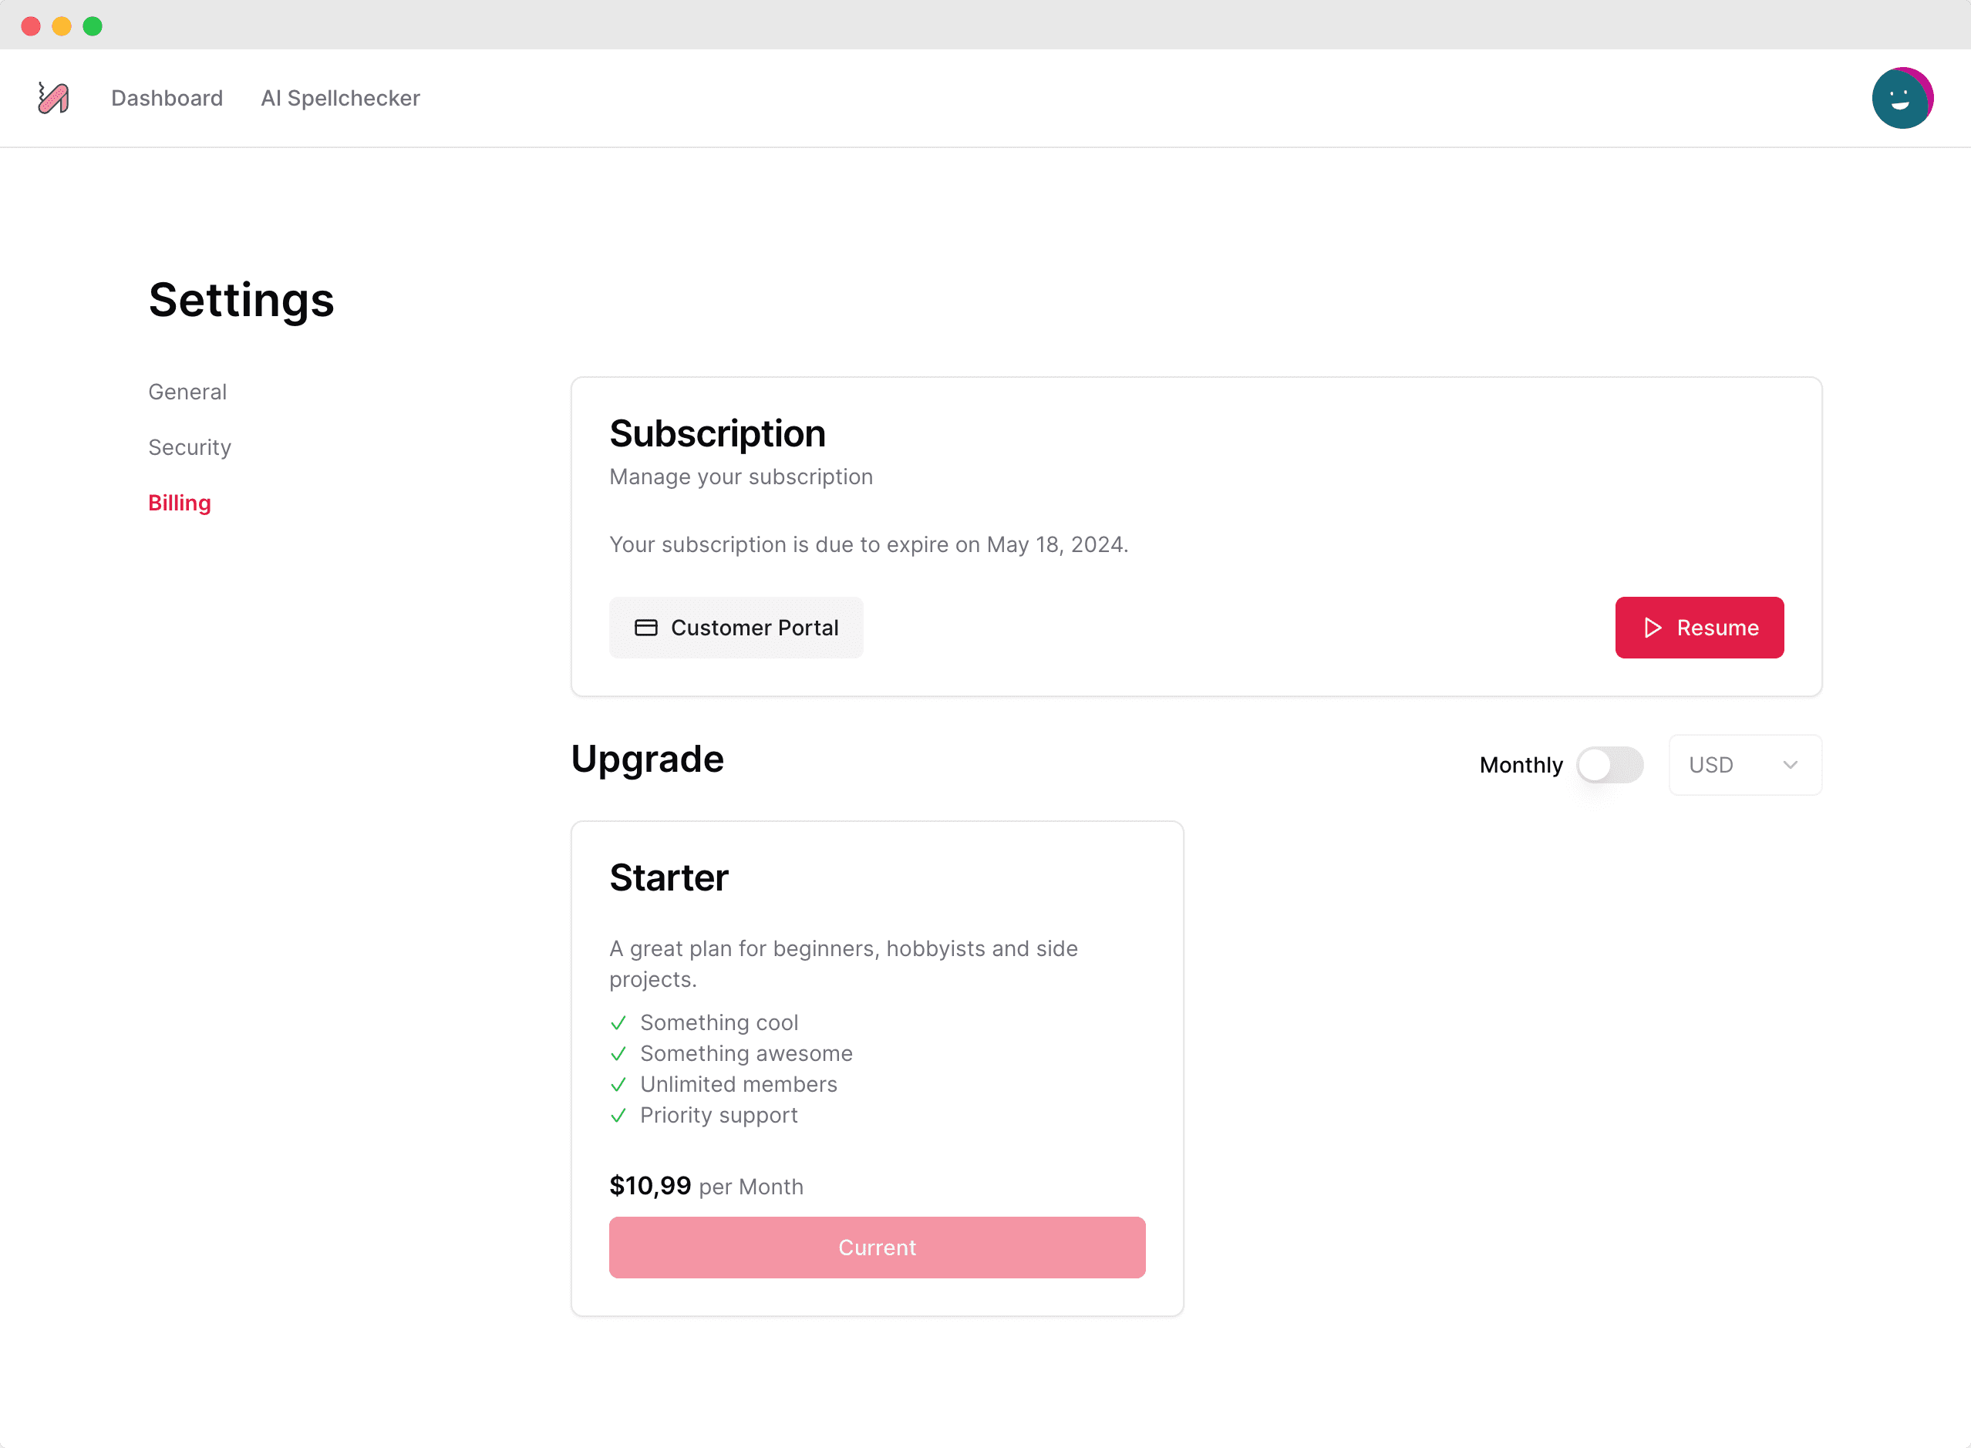Open the AI Spellchecker page
Viewport: 1971px width, 1448px height.
coord(340,98)
